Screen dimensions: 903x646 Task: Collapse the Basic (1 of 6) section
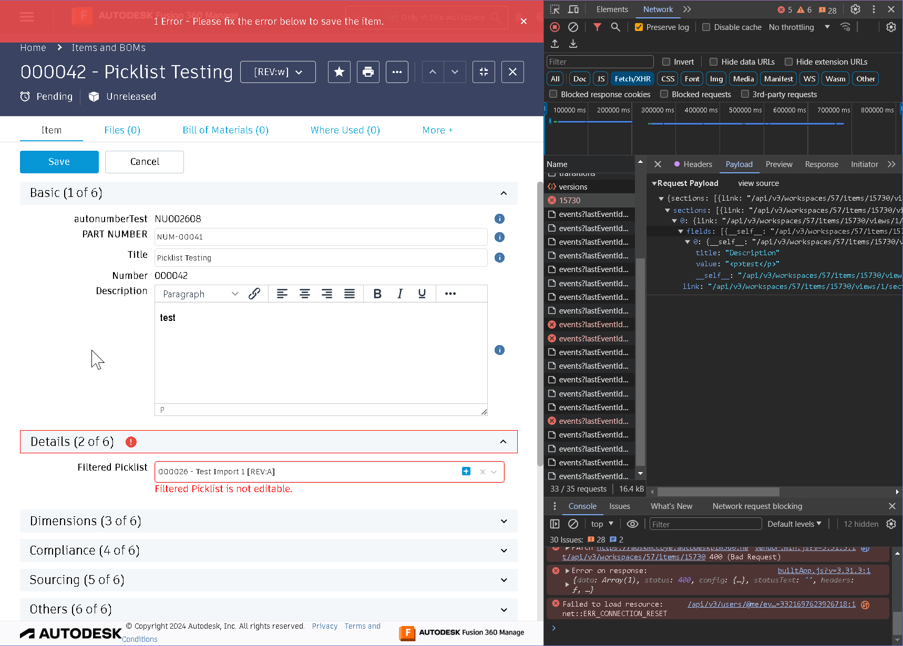point(503,193)
